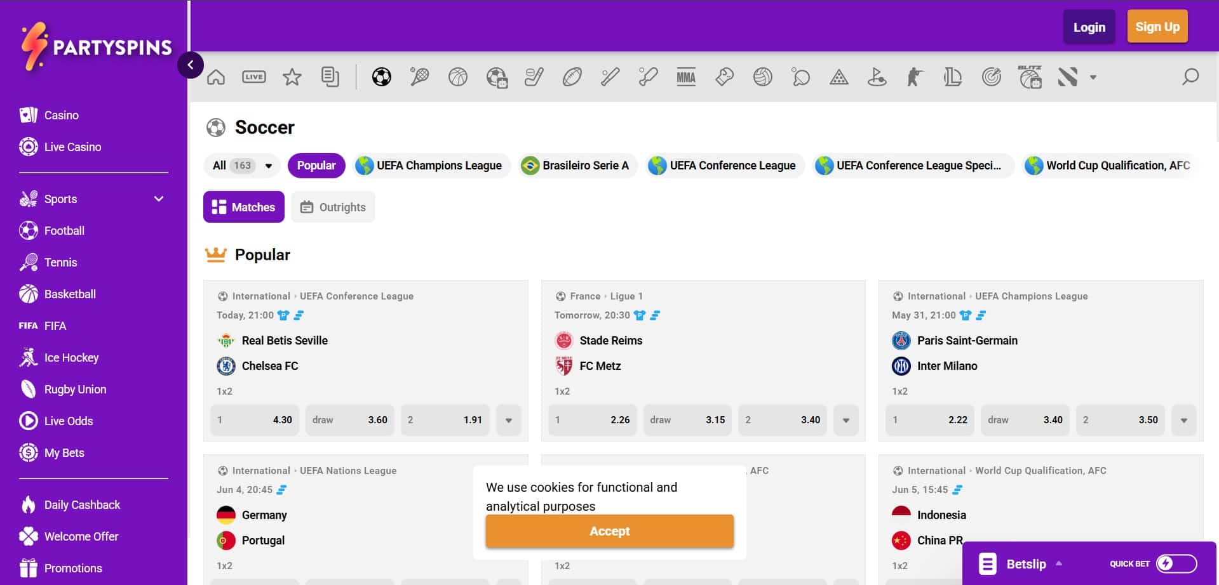The width and height of the screenshot is (1219, 585).
Task: Select the basketball sport icon in toolbar
Action: click(x=457, y=77)
